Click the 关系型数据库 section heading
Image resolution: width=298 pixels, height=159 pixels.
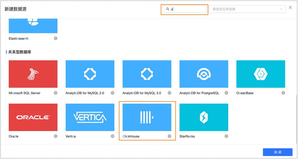[x=20, y=52]
